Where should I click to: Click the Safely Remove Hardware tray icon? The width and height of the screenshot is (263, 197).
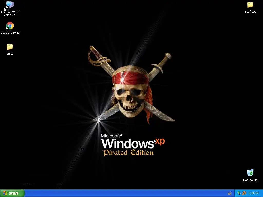point(239,193)
